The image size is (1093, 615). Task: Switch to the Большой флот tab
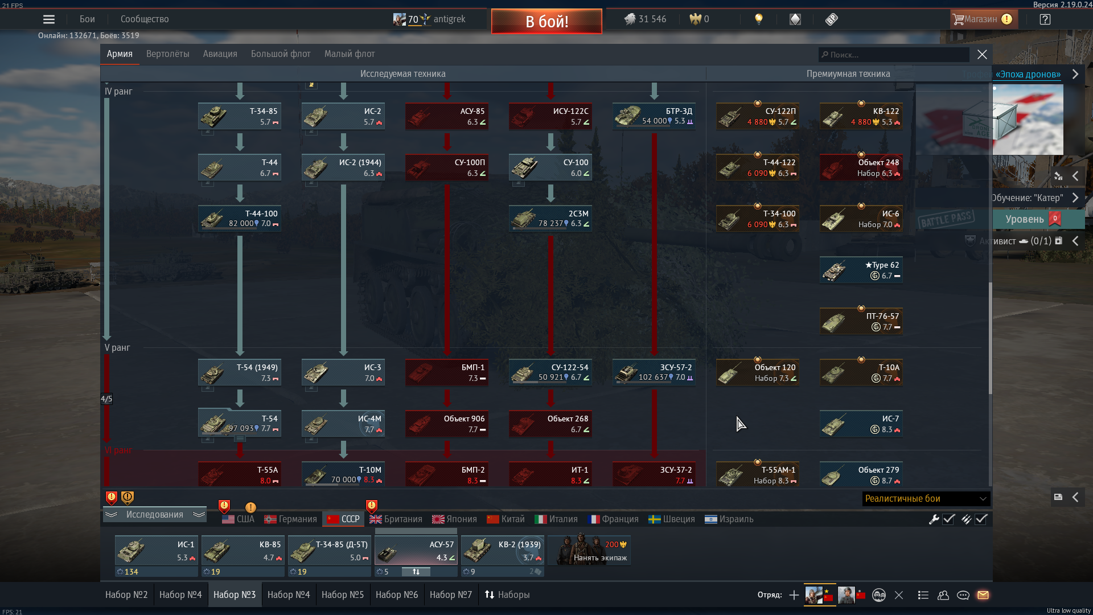281,54
